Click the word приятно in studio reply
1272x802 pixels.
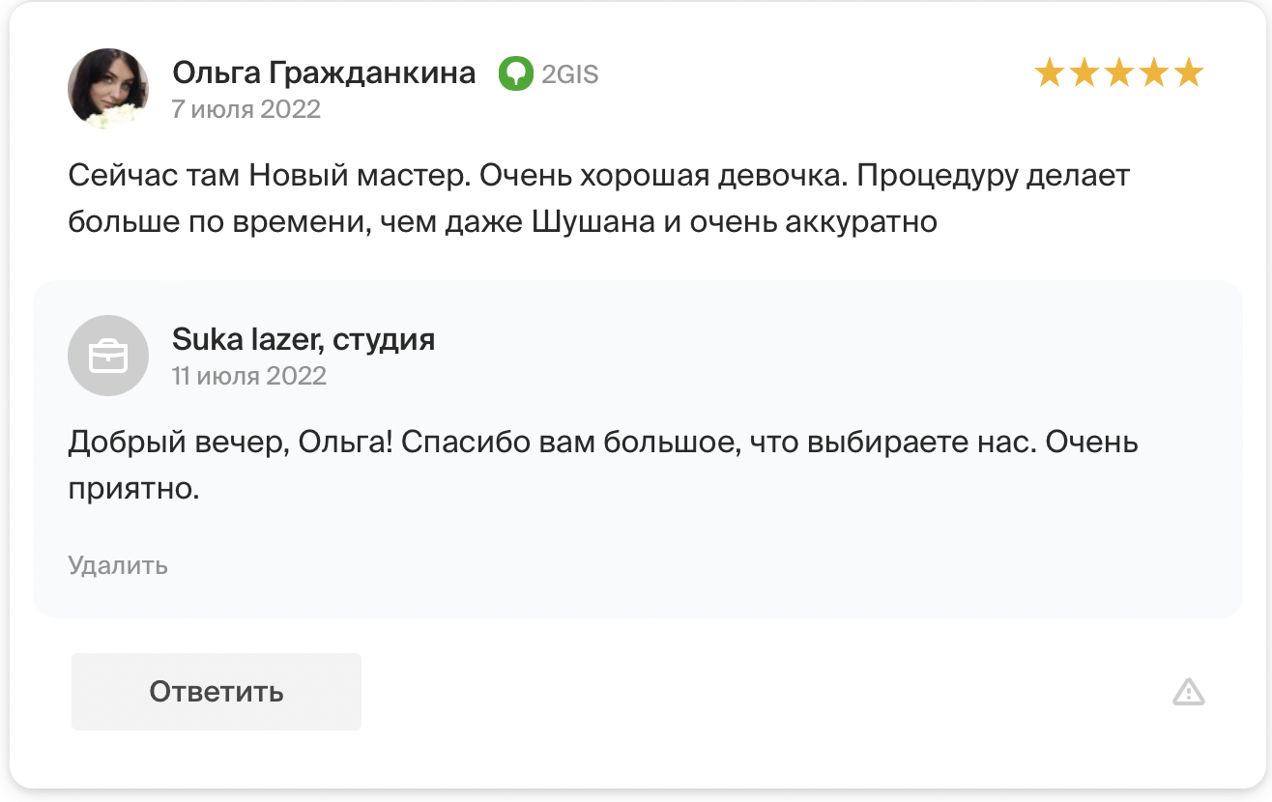coord(133,489)
